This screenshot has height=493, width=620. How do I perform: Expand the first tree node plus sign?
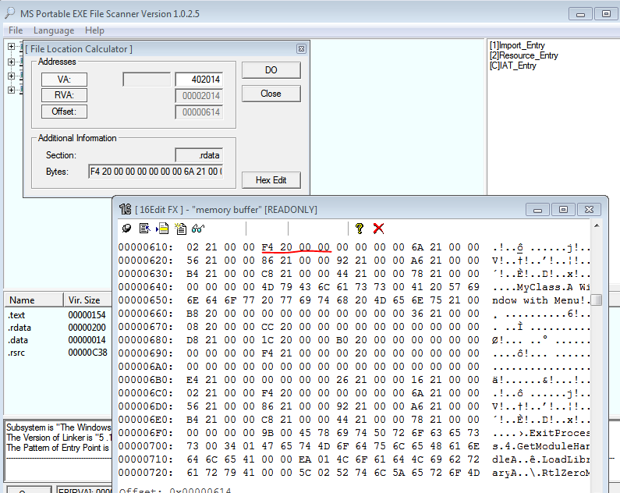(x=12, y=47)
